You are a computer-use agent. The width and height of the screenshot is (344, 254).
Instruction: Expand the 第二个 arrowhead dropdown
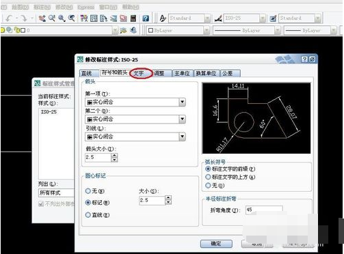[182, 119]
